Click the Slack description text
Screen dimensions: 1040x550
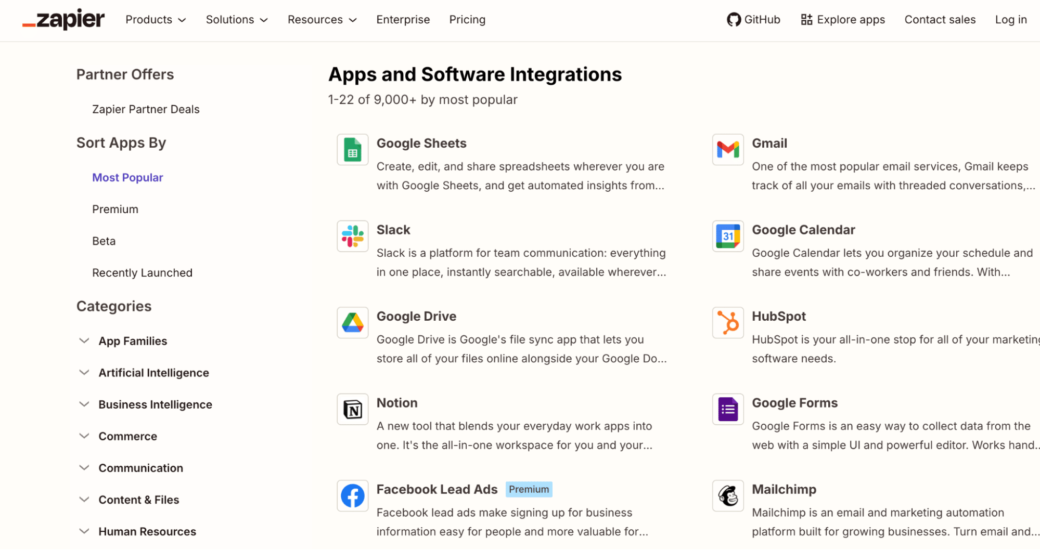point(521,263)
